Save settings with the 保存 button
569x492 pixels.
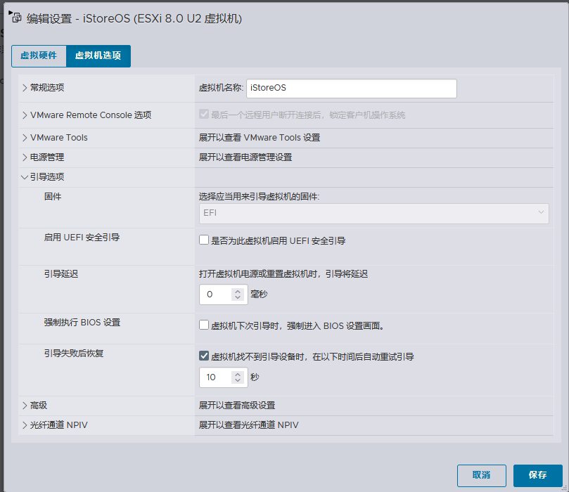[x=537, y=476]
